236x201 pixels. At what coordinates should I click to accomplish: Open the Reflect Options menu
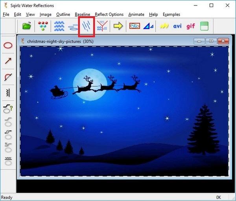pos(109,15)
